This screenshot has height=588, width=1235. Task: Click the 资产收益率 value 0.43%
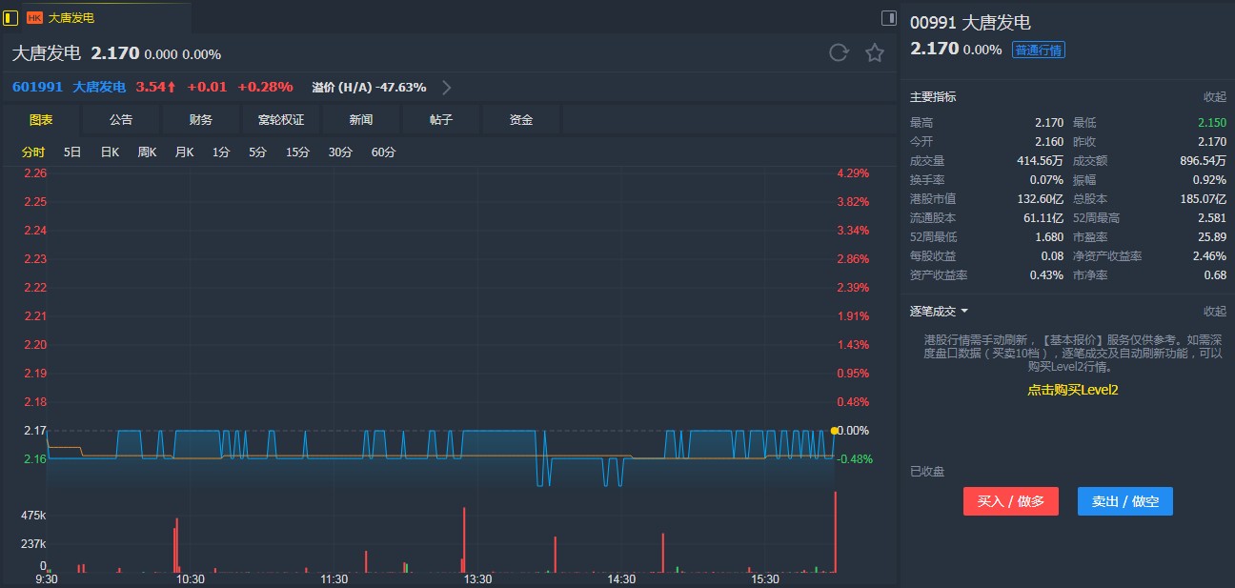[x=1046, y=275]
